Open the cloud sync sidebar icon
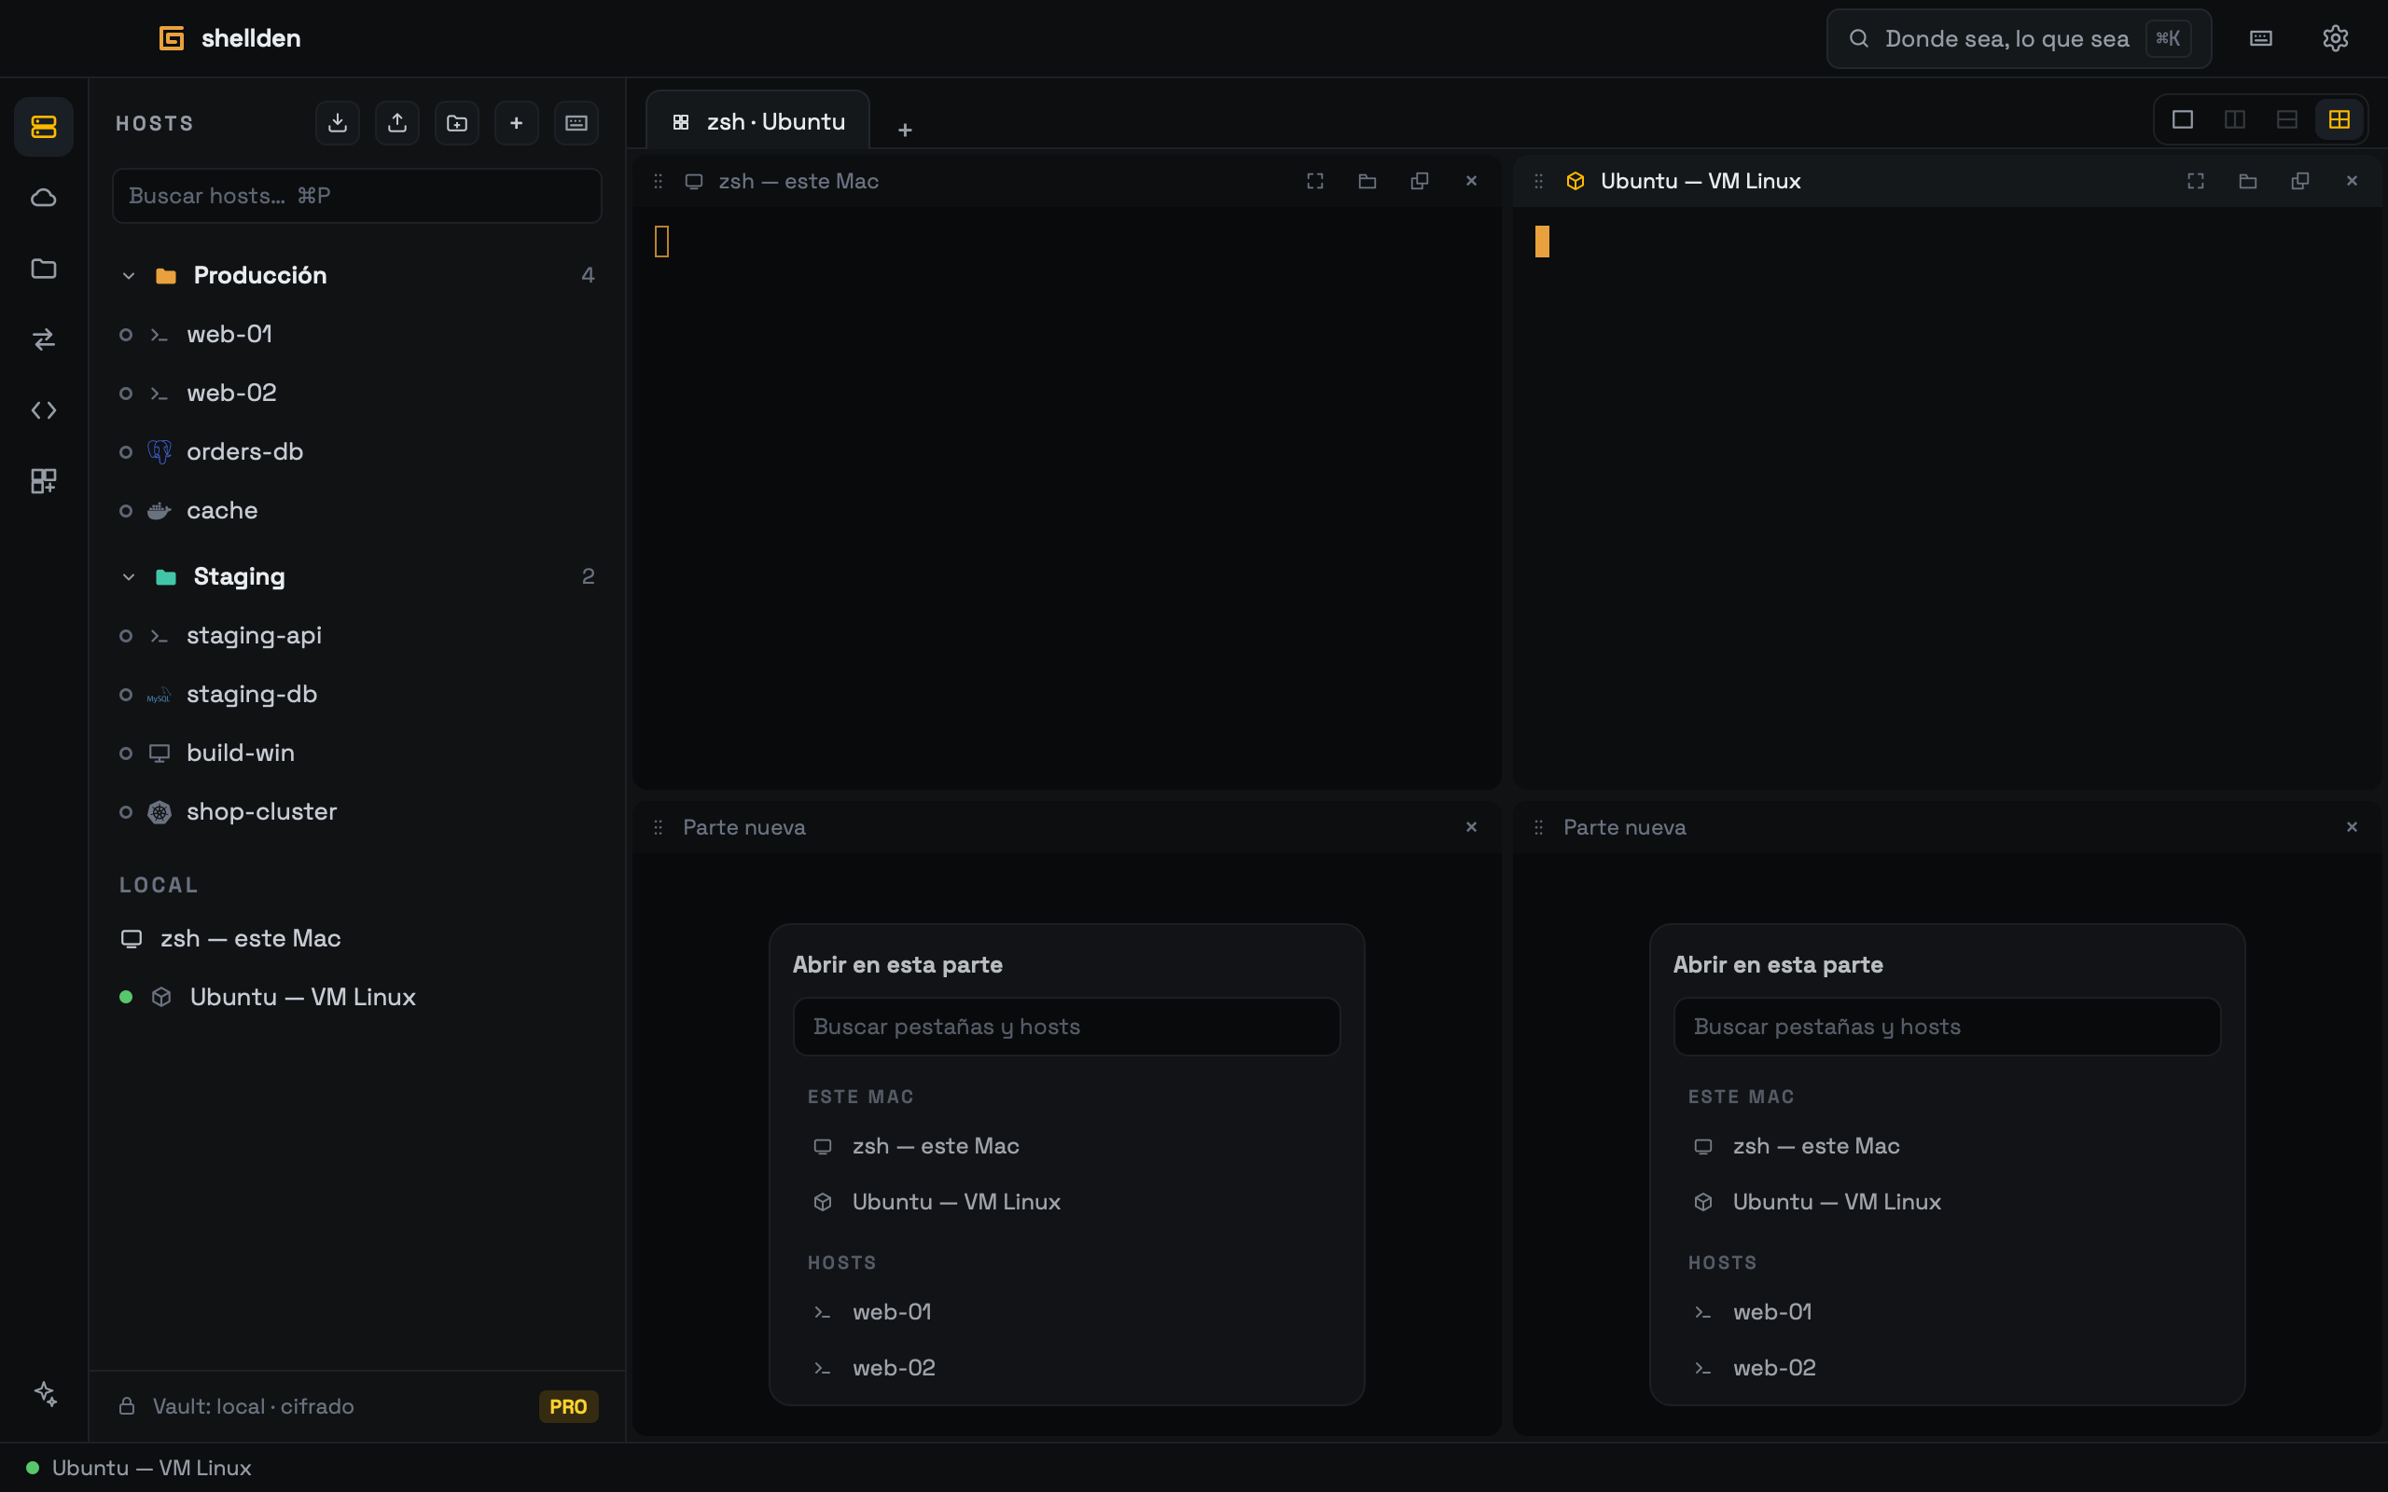Viewport: 2388px width, 1492px height. pyautogui.click(x=44, y=198)
